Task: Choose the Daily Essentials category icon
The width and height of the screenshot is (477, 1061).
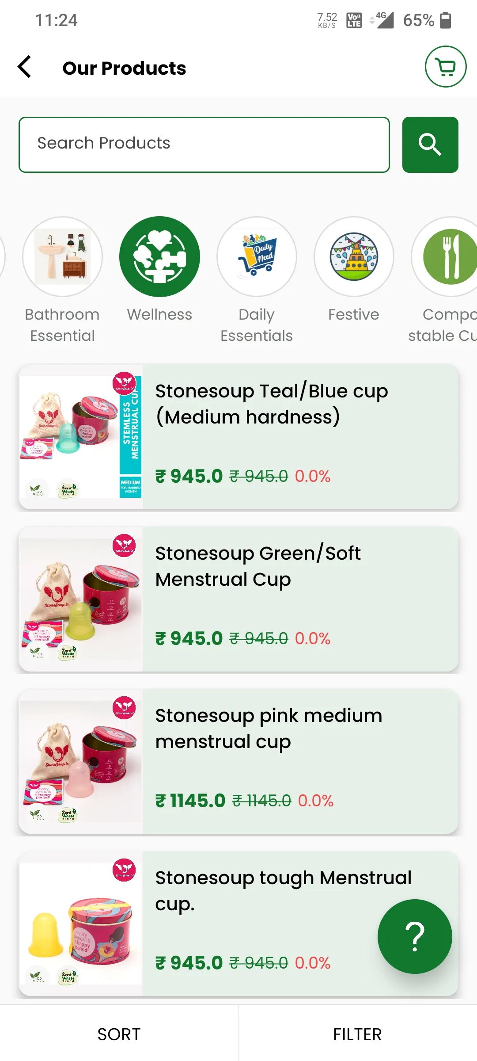Action: 257,256
